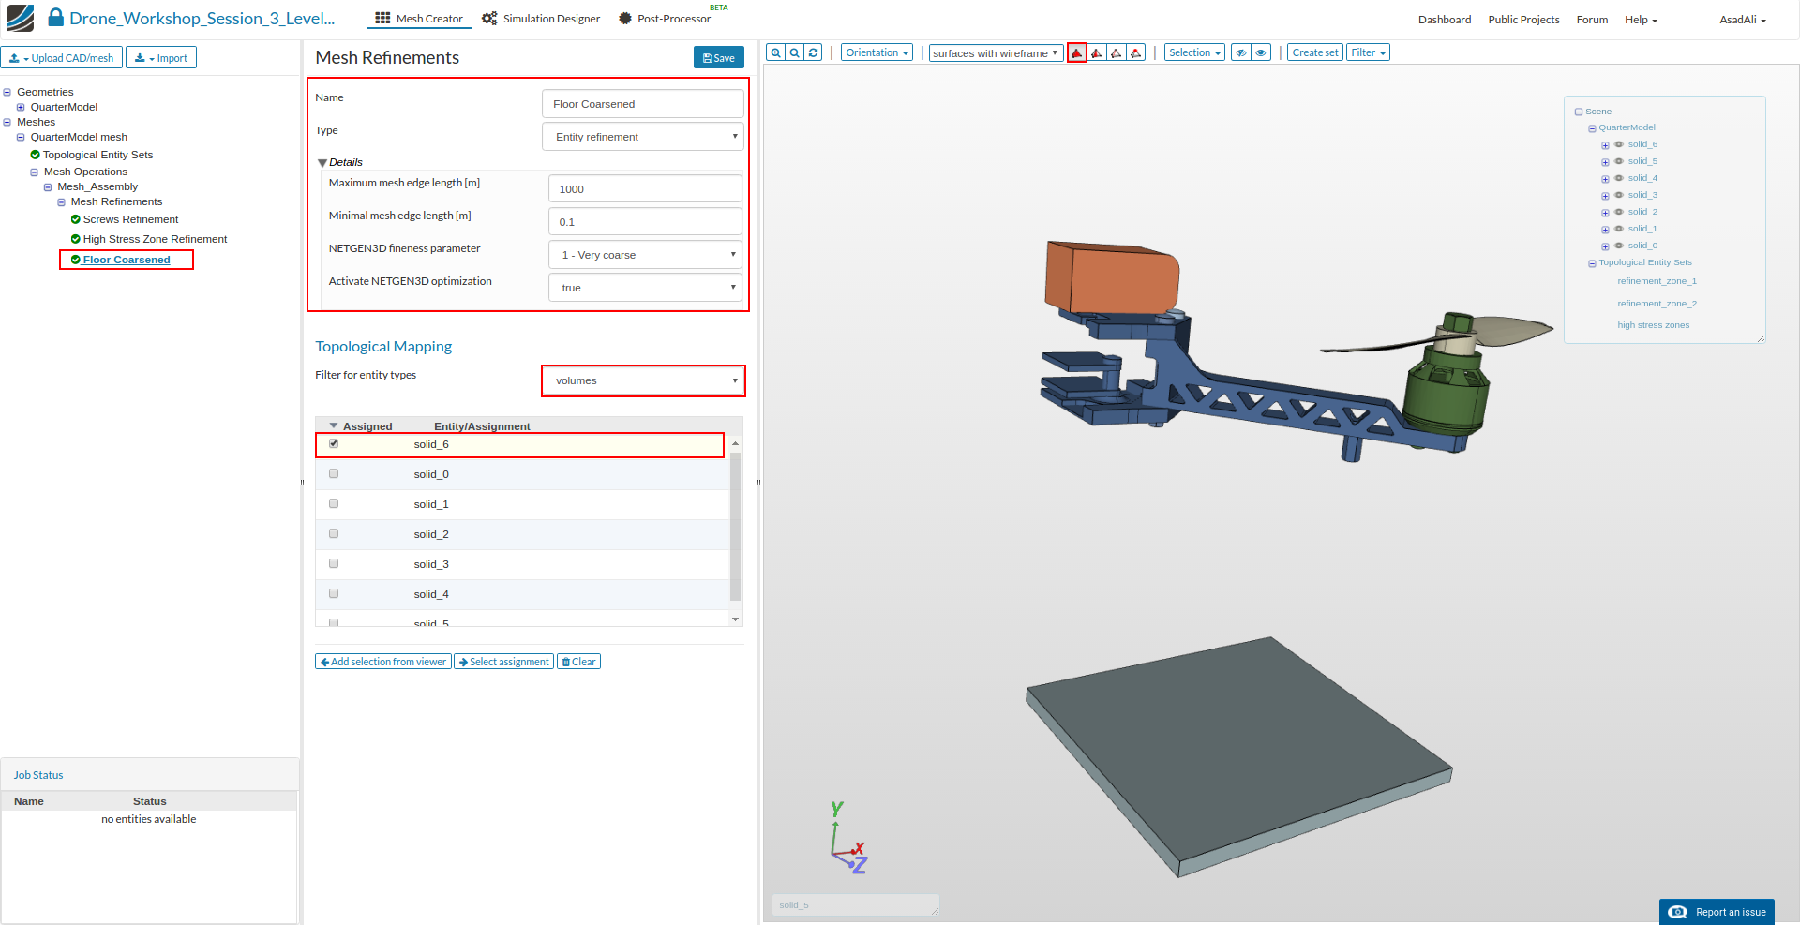
Task: Click Add selection from viewer button
Action: pos(383,662)
